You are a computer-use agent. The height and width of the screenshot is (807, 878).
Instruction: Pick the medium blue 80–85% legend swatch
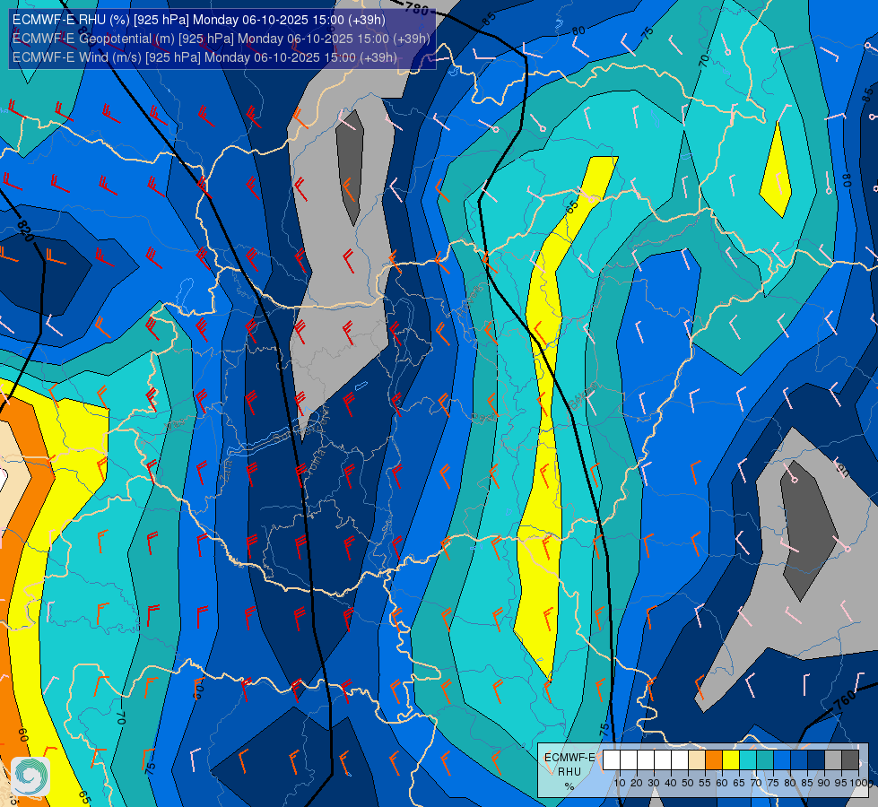(799, 760)
